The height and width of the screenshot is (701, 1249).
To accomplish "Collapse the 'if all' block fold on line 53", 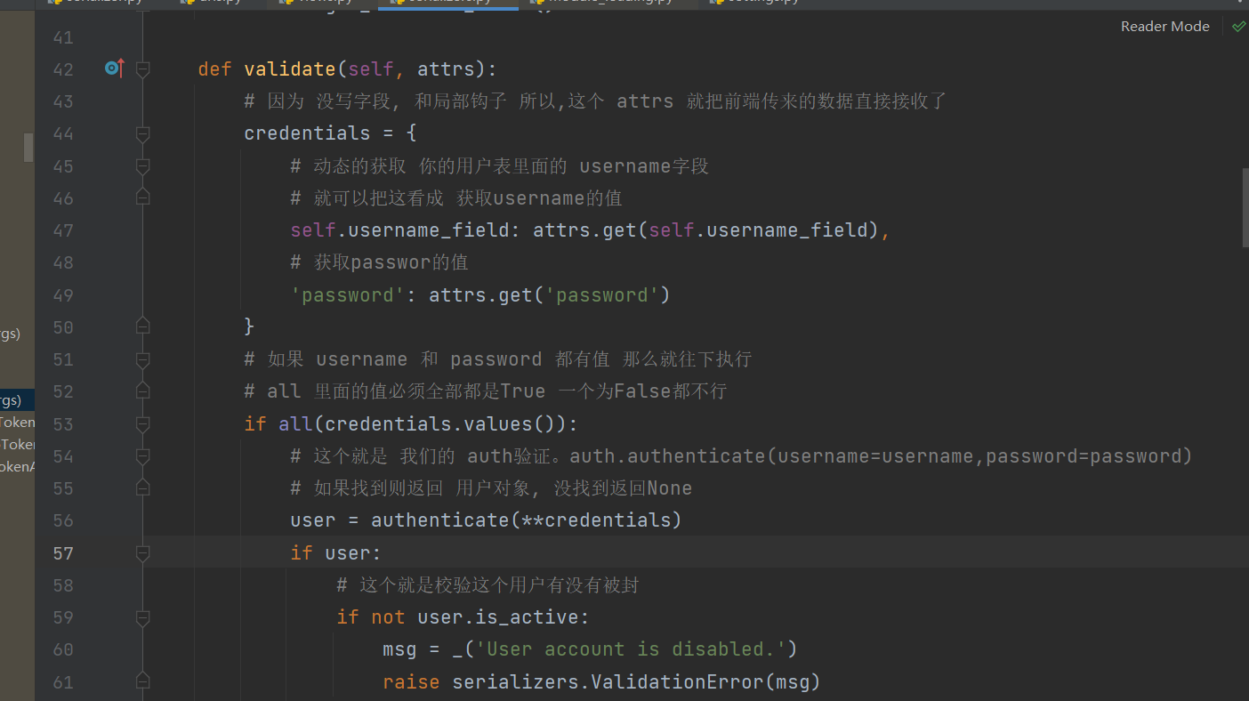I will click(142, 423).
